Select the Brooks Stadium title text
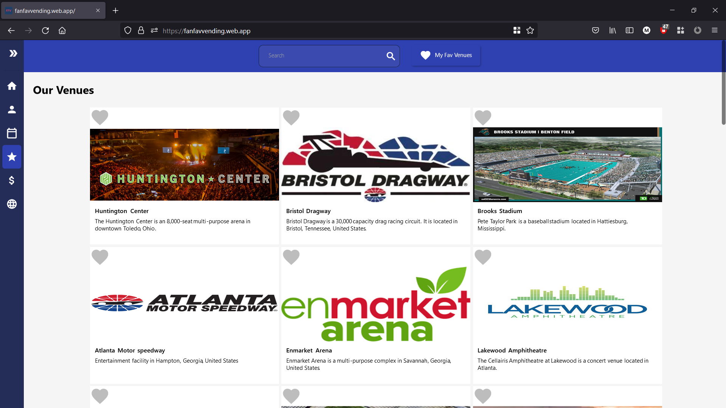Viewport: 726px width, 408px height. (x=500, y=211)
